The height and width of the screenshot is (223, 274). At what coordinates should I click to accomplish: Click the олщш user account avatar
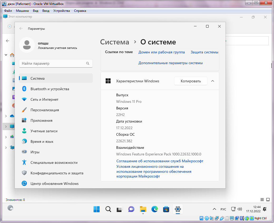click(x=27, y=45)
